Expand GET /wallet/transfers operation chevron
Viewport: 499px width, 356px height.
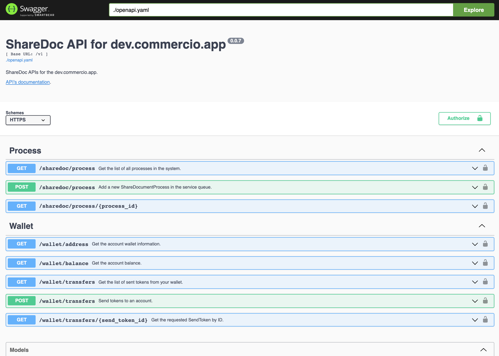[x=475, y=282]
